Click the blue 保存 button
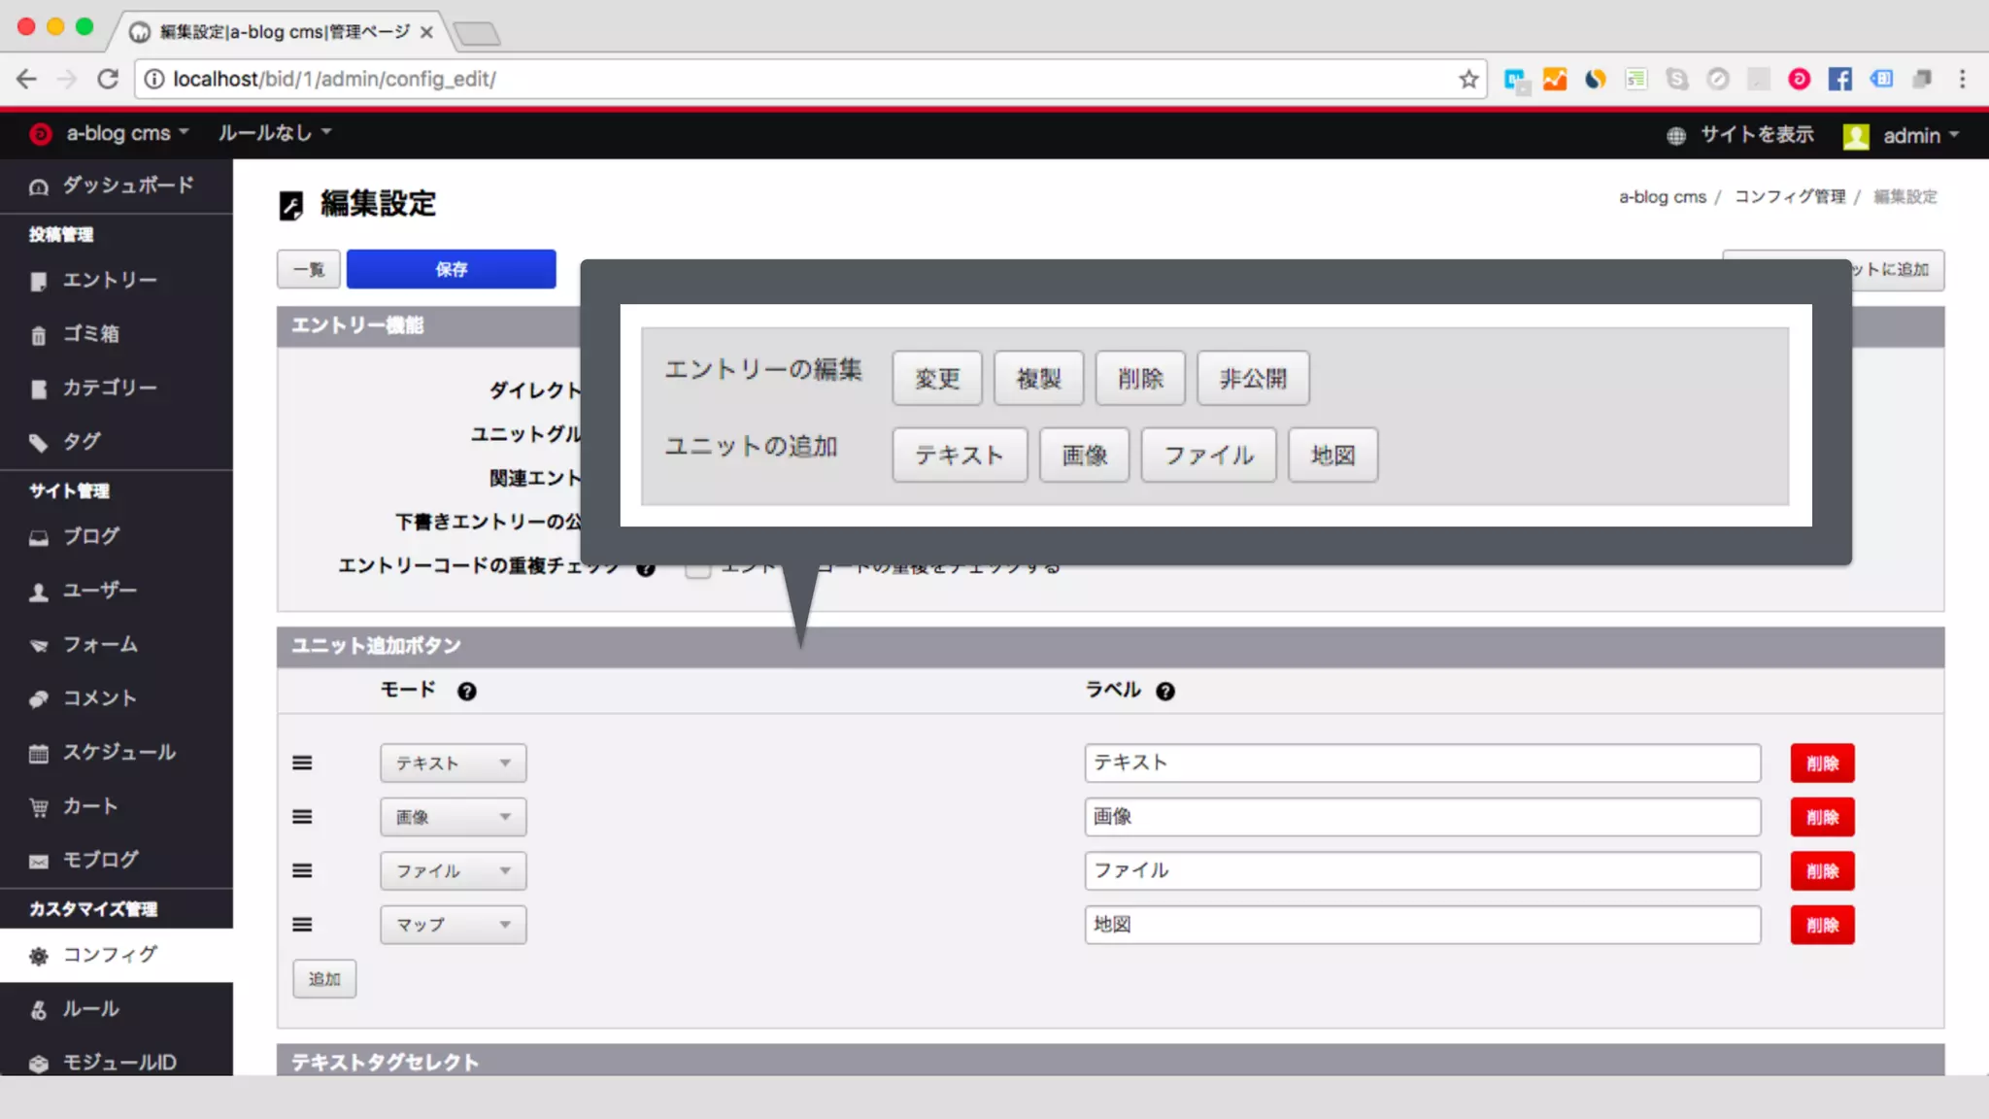The height and width of the screenshot is (1119, 1989). tap(451, 269)
